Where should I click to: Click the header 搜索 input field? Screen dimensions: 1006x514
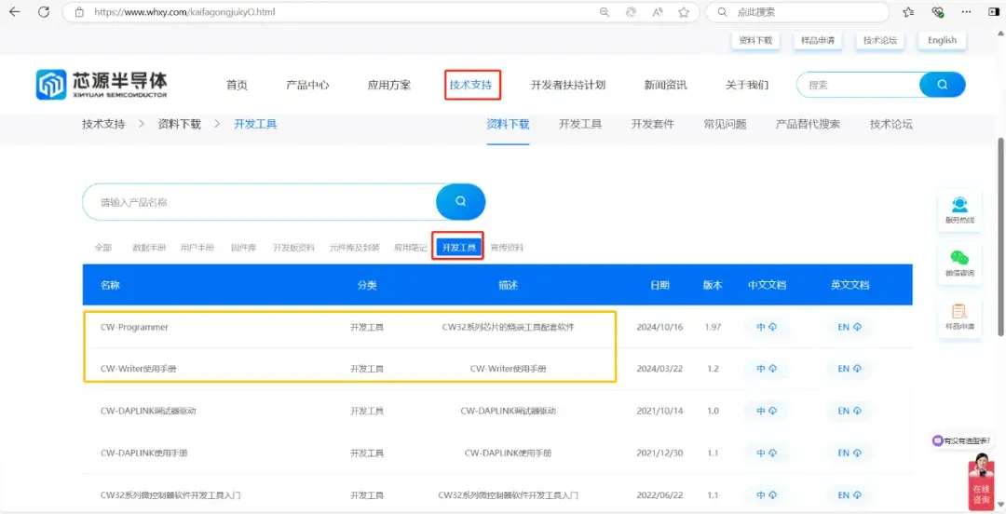coord(859,84)
